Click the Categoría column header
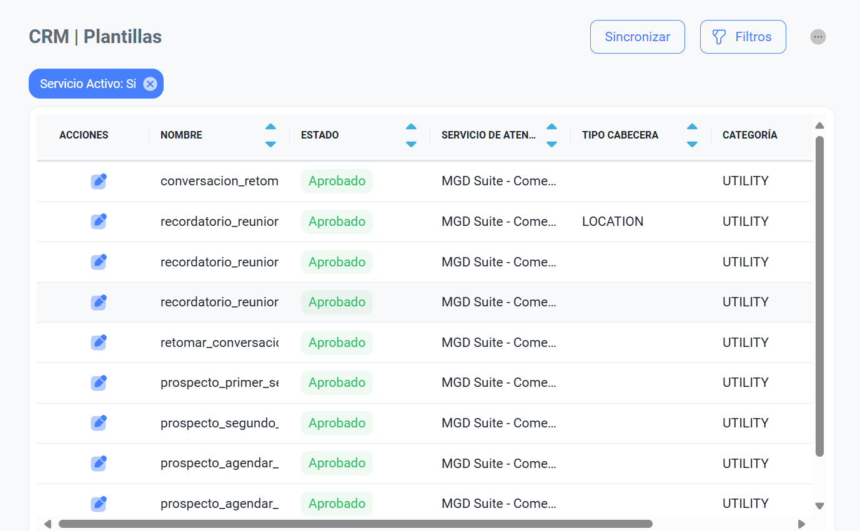This screenshot has height=531, width=860. tap(749, 135)
